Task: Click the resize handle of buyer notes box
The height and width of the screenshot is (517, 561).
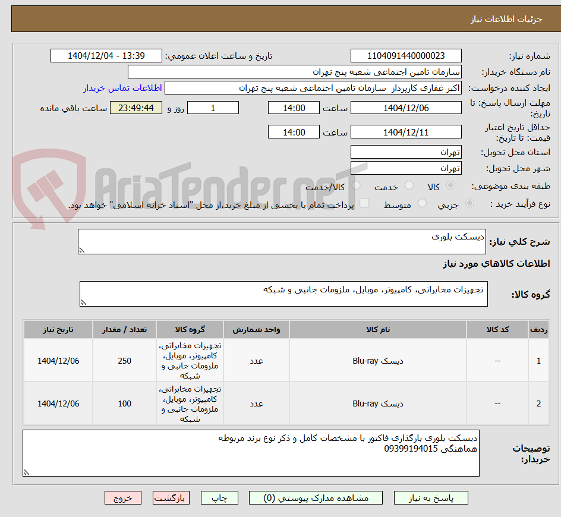Action: click(26, 472)
